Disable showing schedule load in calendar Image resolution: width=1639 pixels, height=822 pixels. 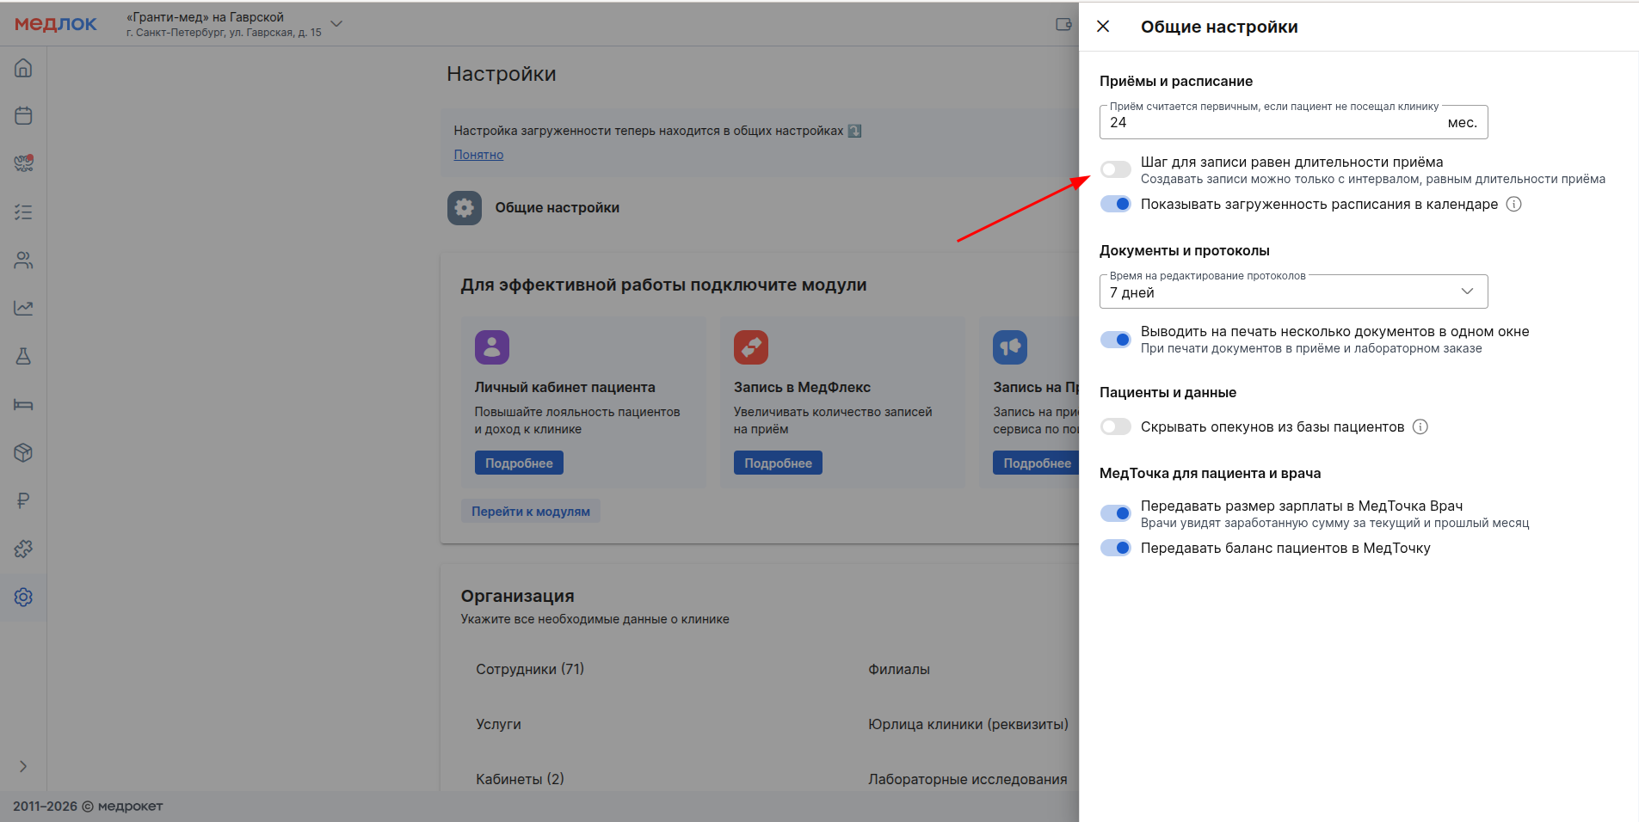pos(1116,204)
